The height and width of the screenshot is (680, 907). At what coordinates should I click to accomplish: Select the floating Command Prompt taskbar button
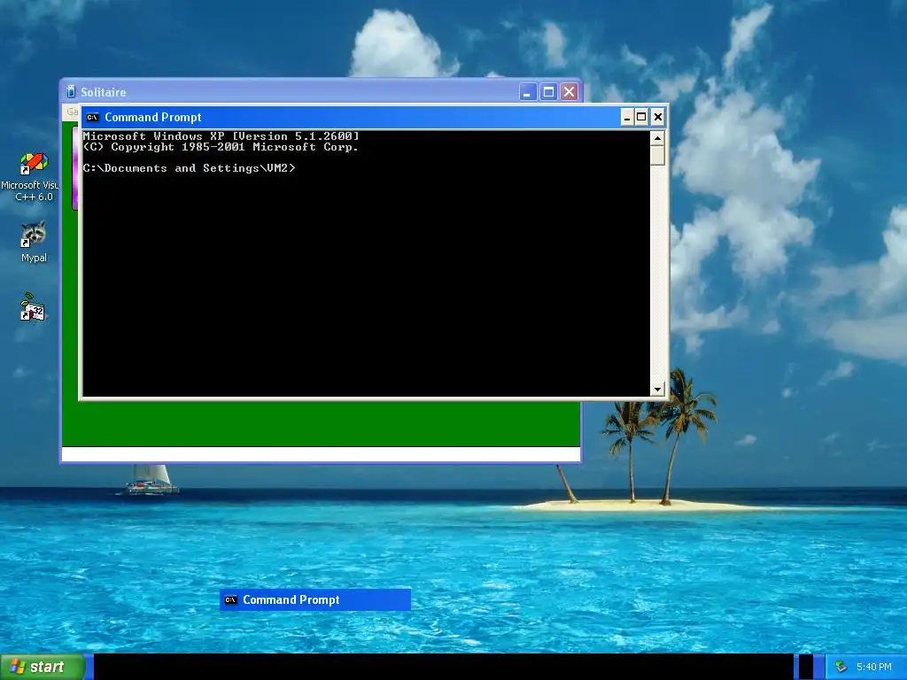[x=315, y=599]
